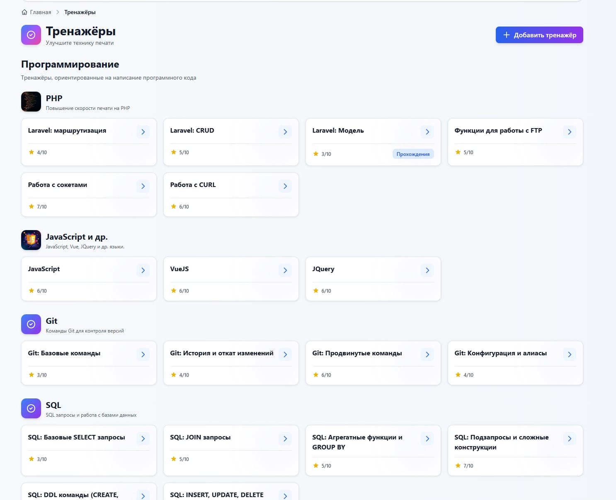Open Git: Продвинутые команды chevron arrow
Screen dimensions: 616x500
coord(427,354)
